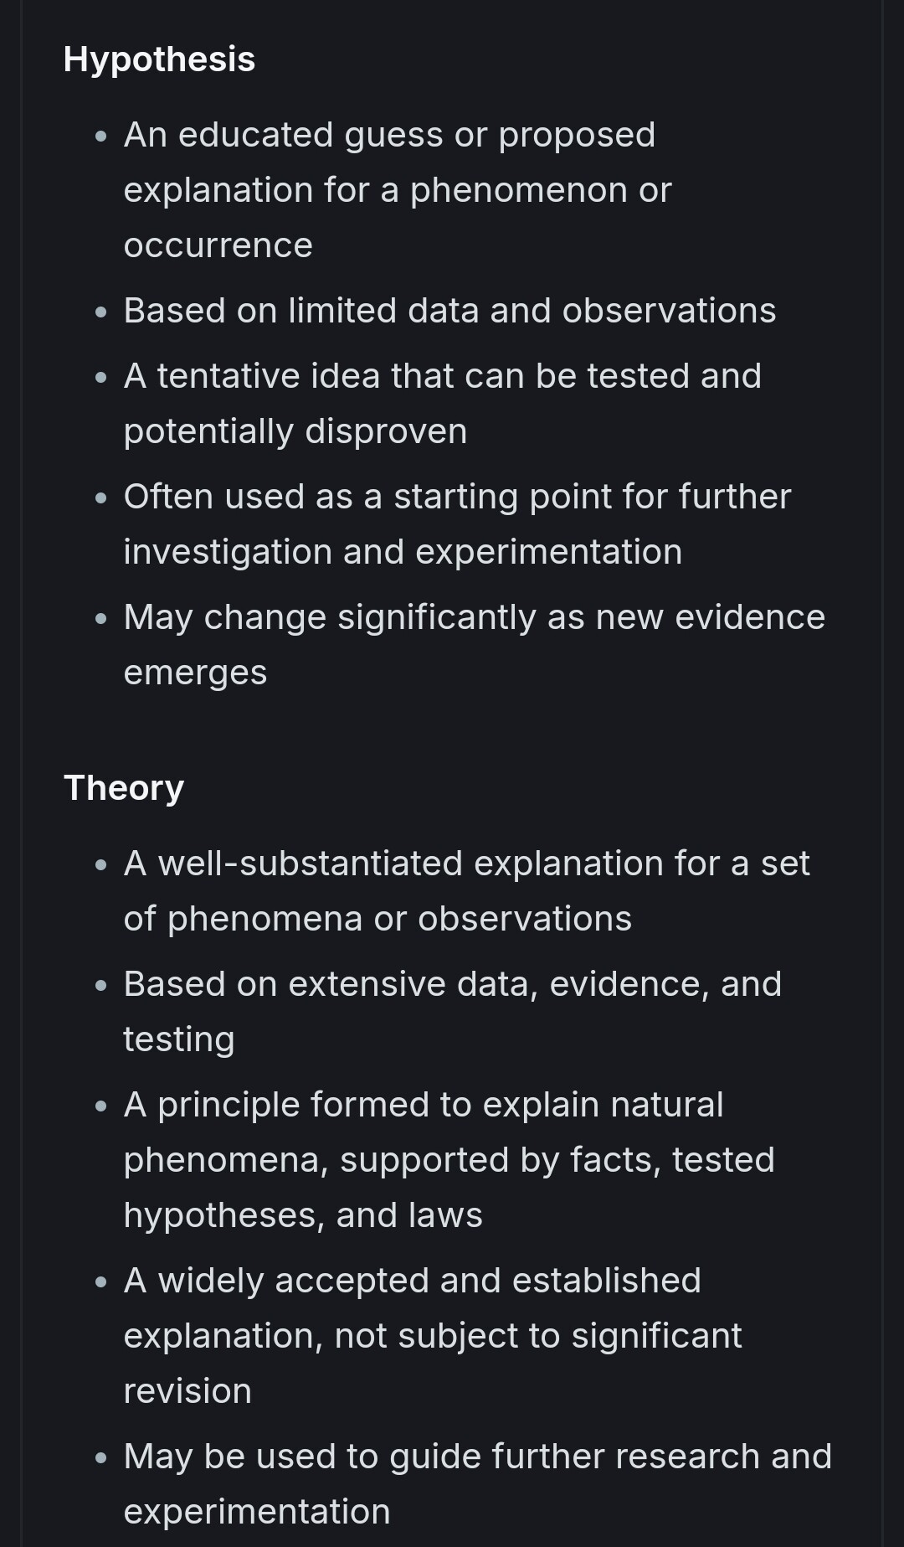Click 'May be used to guide further research' line
The width and height of the screenshot is (904, 1547).
(x=477, y=1457)
